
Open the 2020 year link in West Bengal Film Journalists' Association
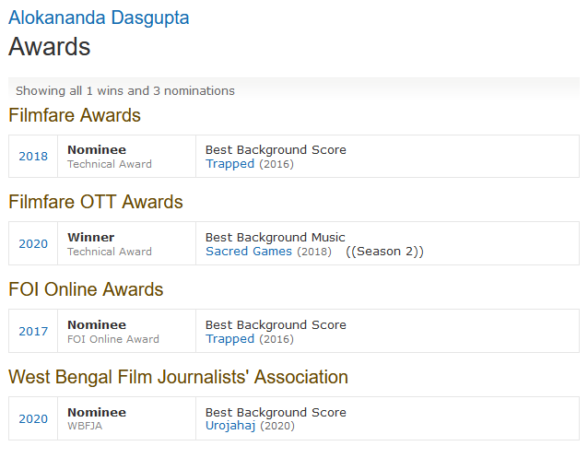[x=33, y=418]
